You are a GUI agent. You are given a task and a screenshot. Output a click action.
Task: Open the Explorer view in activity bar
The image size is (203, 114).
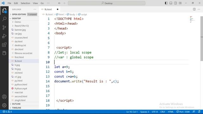(x=4, y=10)
